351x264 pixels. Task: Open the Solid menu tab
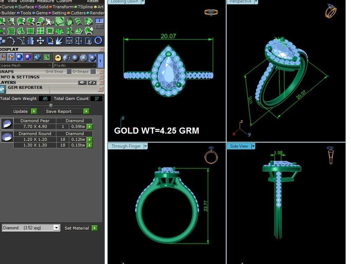42,7
